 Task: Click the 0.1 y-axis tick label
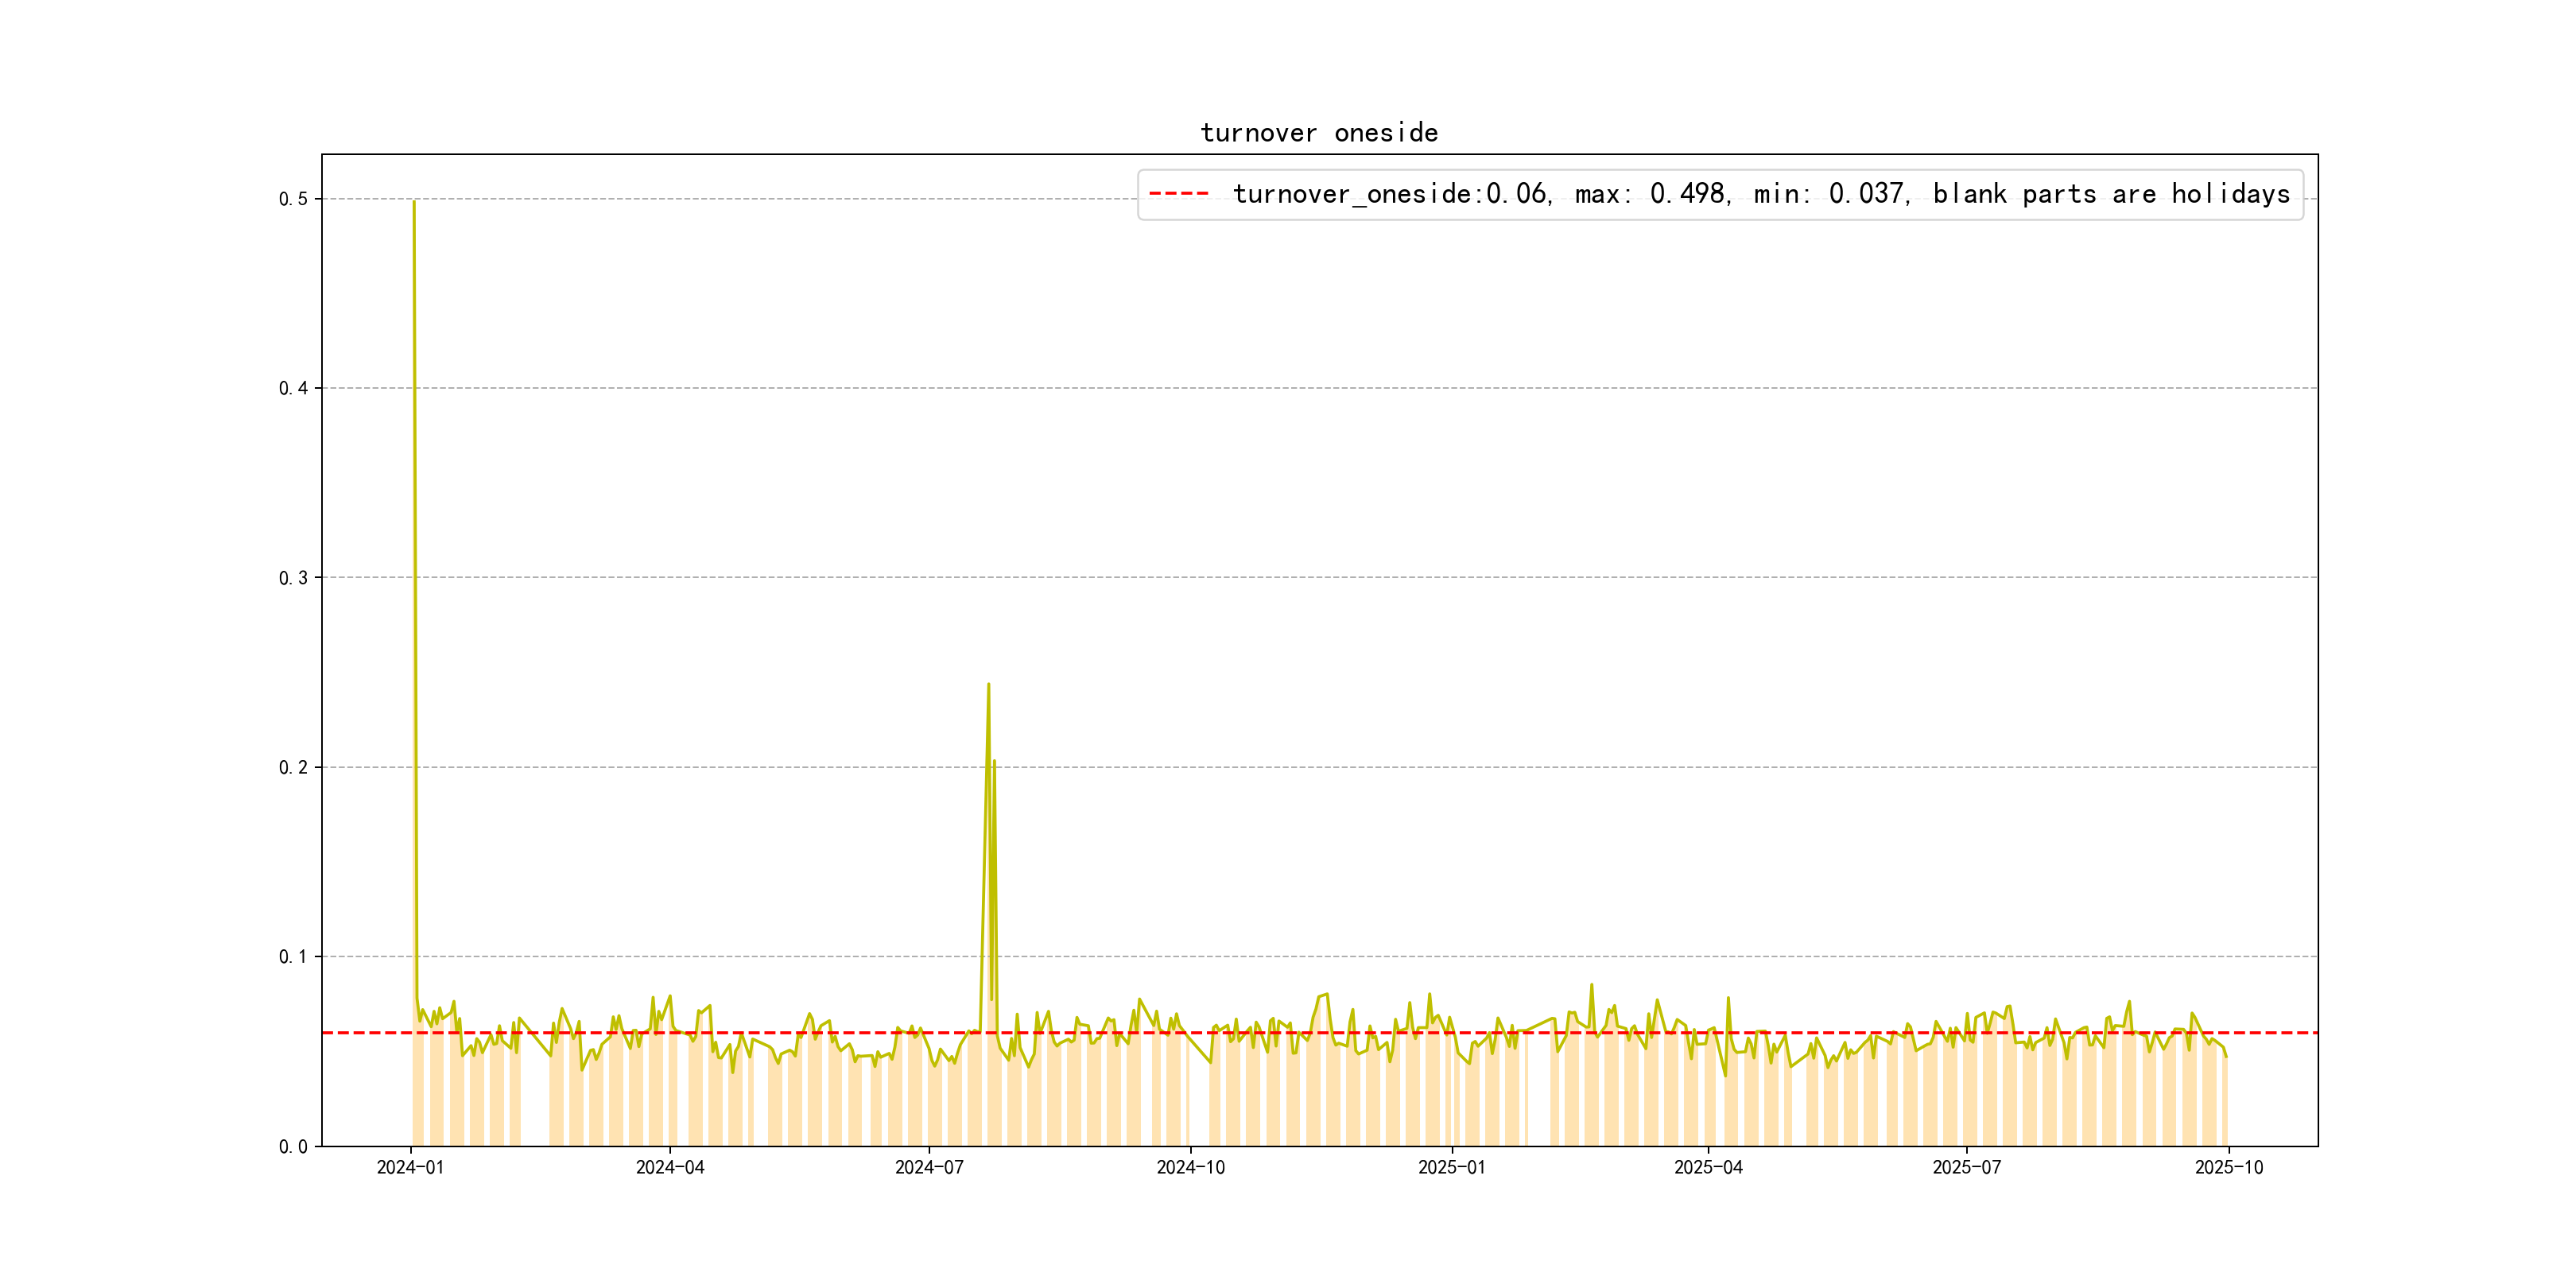tap(293, 957)
